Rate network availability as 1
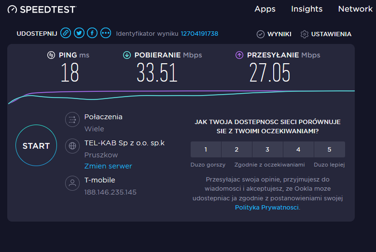376x252 pixels. click(206, 149)
